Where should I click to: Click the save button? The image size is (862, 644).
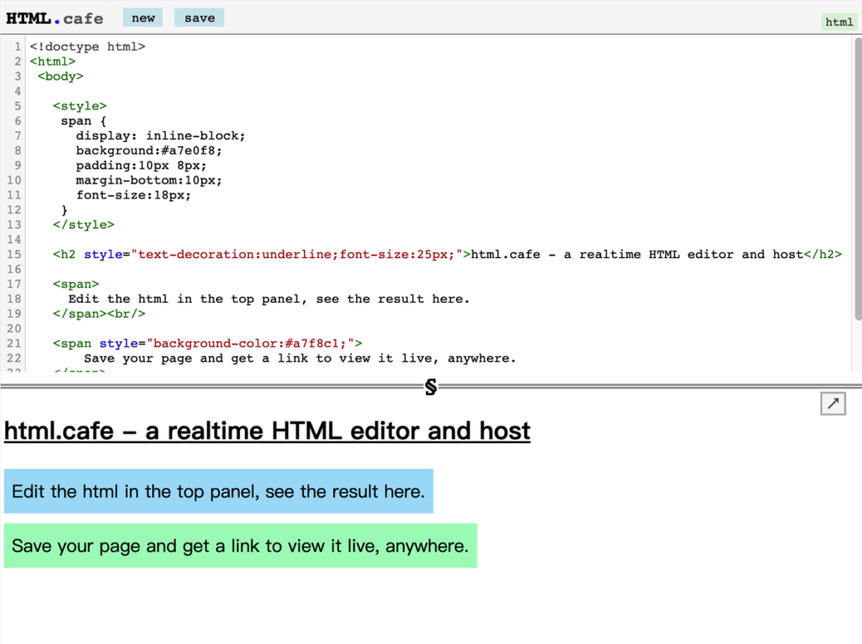(199, 18)
